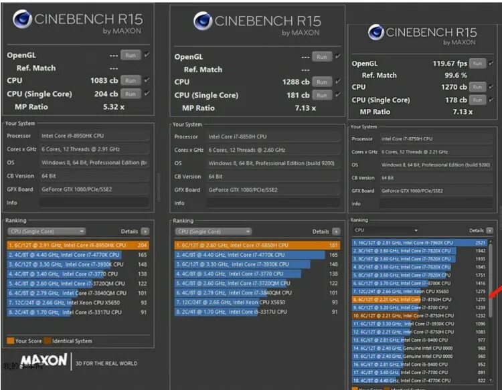This screenshot has height=390, width=502.
Task: Click Processor field showing Intel Core i9-8950HK CPU
Action: pyautogui.click(x=94, y=136)
